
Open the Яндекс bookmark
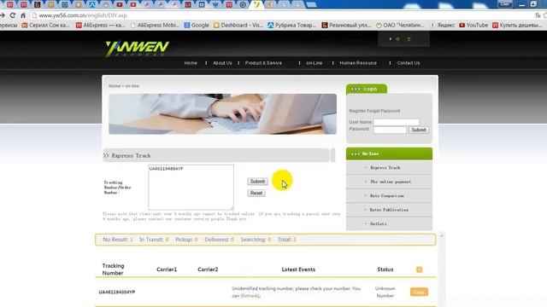click(443, 25)
